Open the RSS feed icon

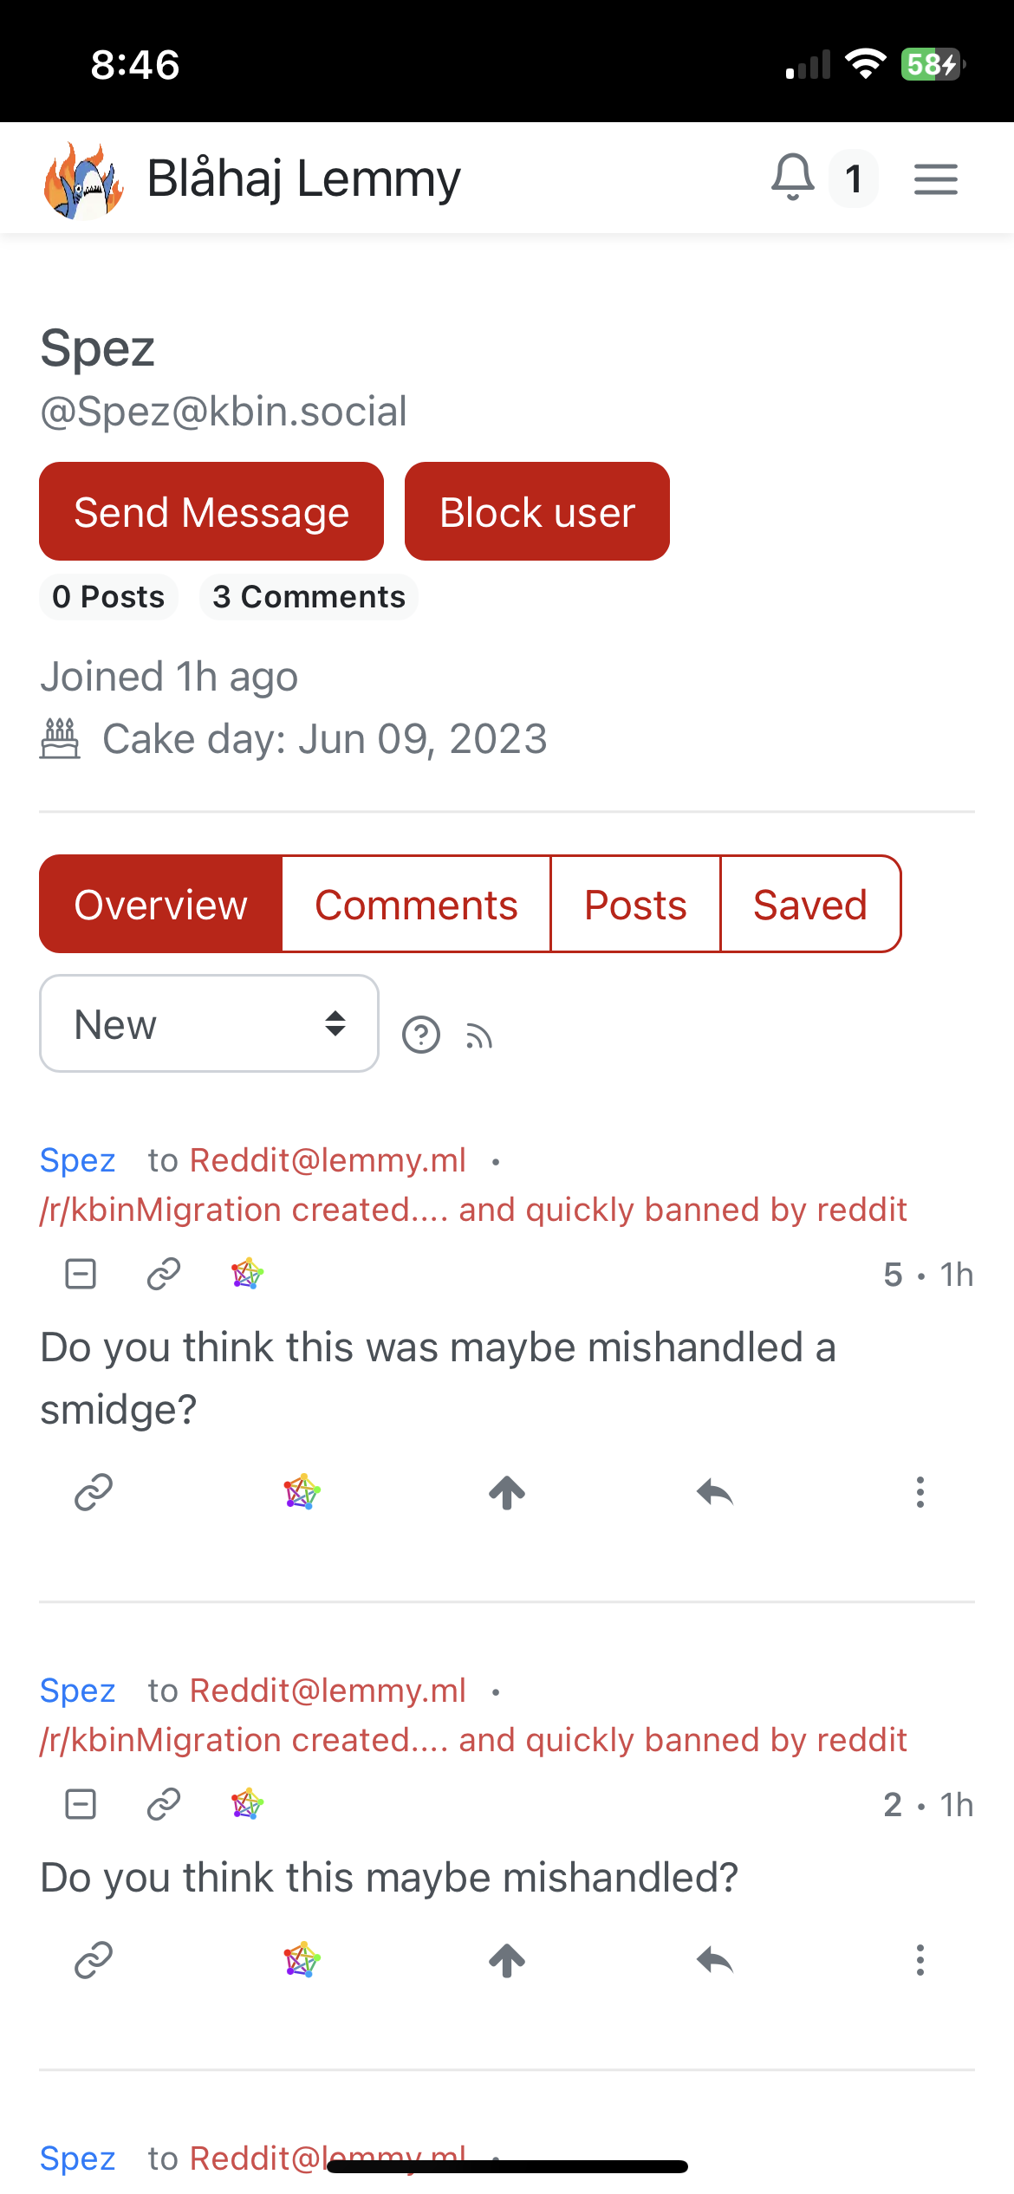478,1035
